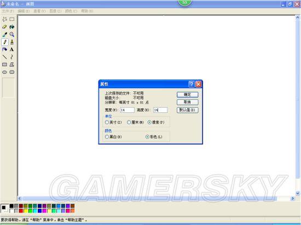The width and height of the screenshot is (301, 225).
Task: Open the File menu
Action: [8, 11]
